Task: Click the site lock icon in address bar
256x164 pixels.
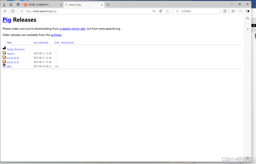Action: tap(22, 11)
